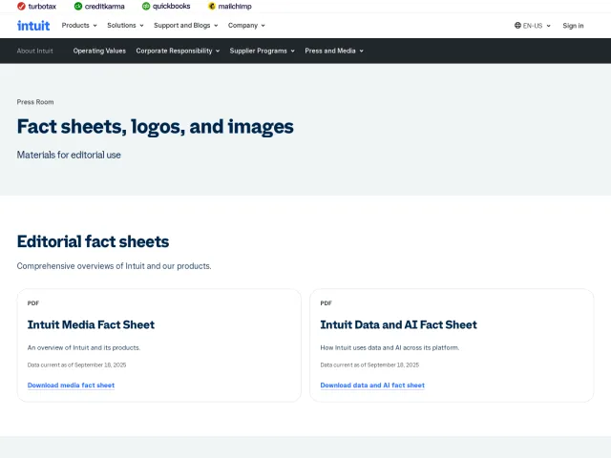This screenshot has height=458, width=611.
Task: Click the 'Editorial fact sheets' heading
Action: pos(93,241)
